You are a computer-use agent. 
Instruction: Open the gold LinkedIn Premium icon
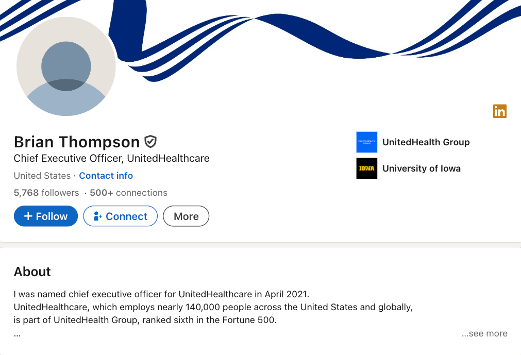[x=500, y=111]
